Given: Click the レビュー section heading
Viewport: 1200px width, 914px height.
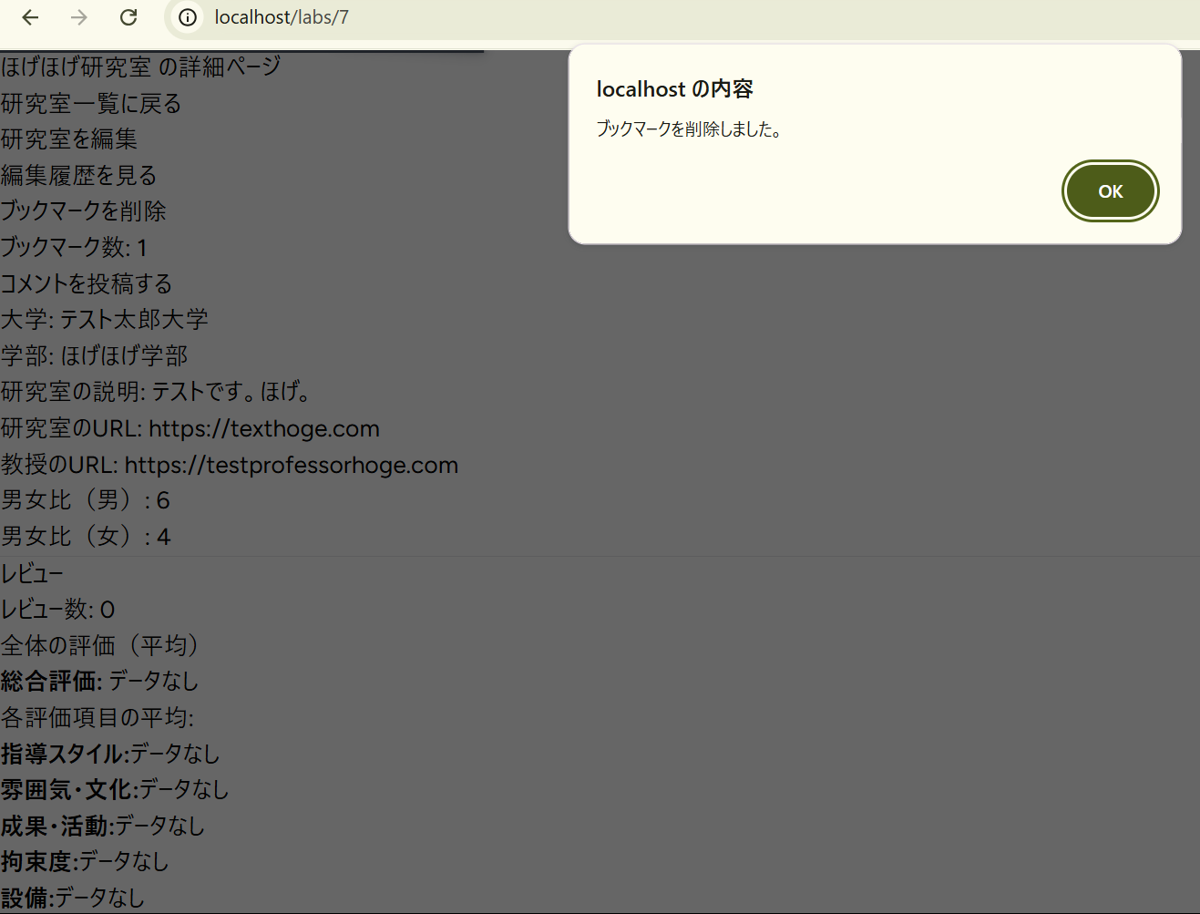Looking at the screenshot, I should (x=32, y=574).
